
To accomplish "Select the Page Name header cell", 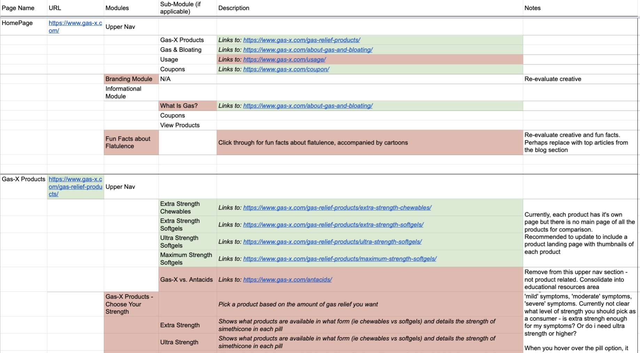I will [23, 8].
